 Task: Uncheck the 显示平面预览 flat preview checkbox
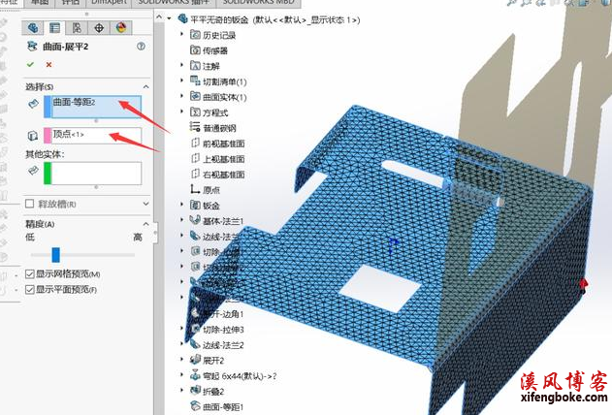pos(30,289)
